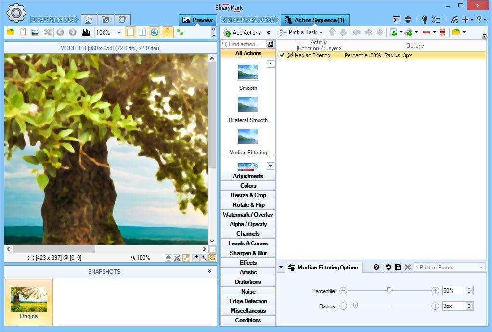This screenshot has width=492, height=332.
Task: Click the auto-refresh preview icon
Action: [x=154, y=32]
